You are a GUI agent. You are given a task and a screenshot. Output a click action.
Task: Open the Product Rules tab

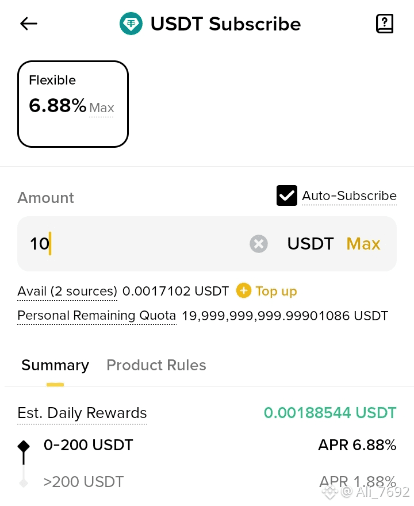[x=156, y=365]
